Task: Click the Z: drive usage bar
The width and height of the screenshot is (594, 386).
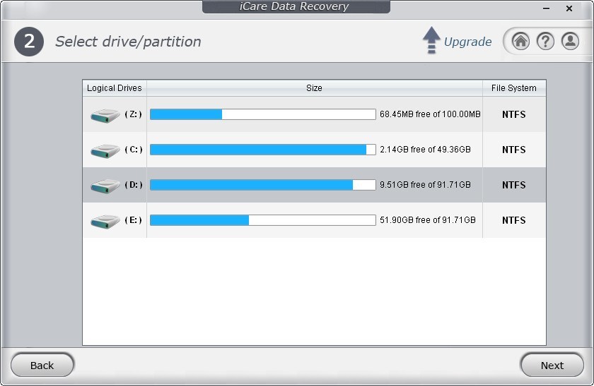Action: pyautogui.click(x=263, y=114)
